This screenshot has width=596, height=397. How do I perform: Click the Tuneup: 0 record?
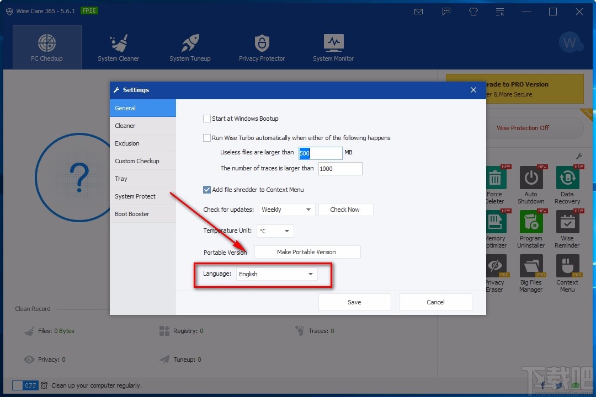click(x=180, y=360)
